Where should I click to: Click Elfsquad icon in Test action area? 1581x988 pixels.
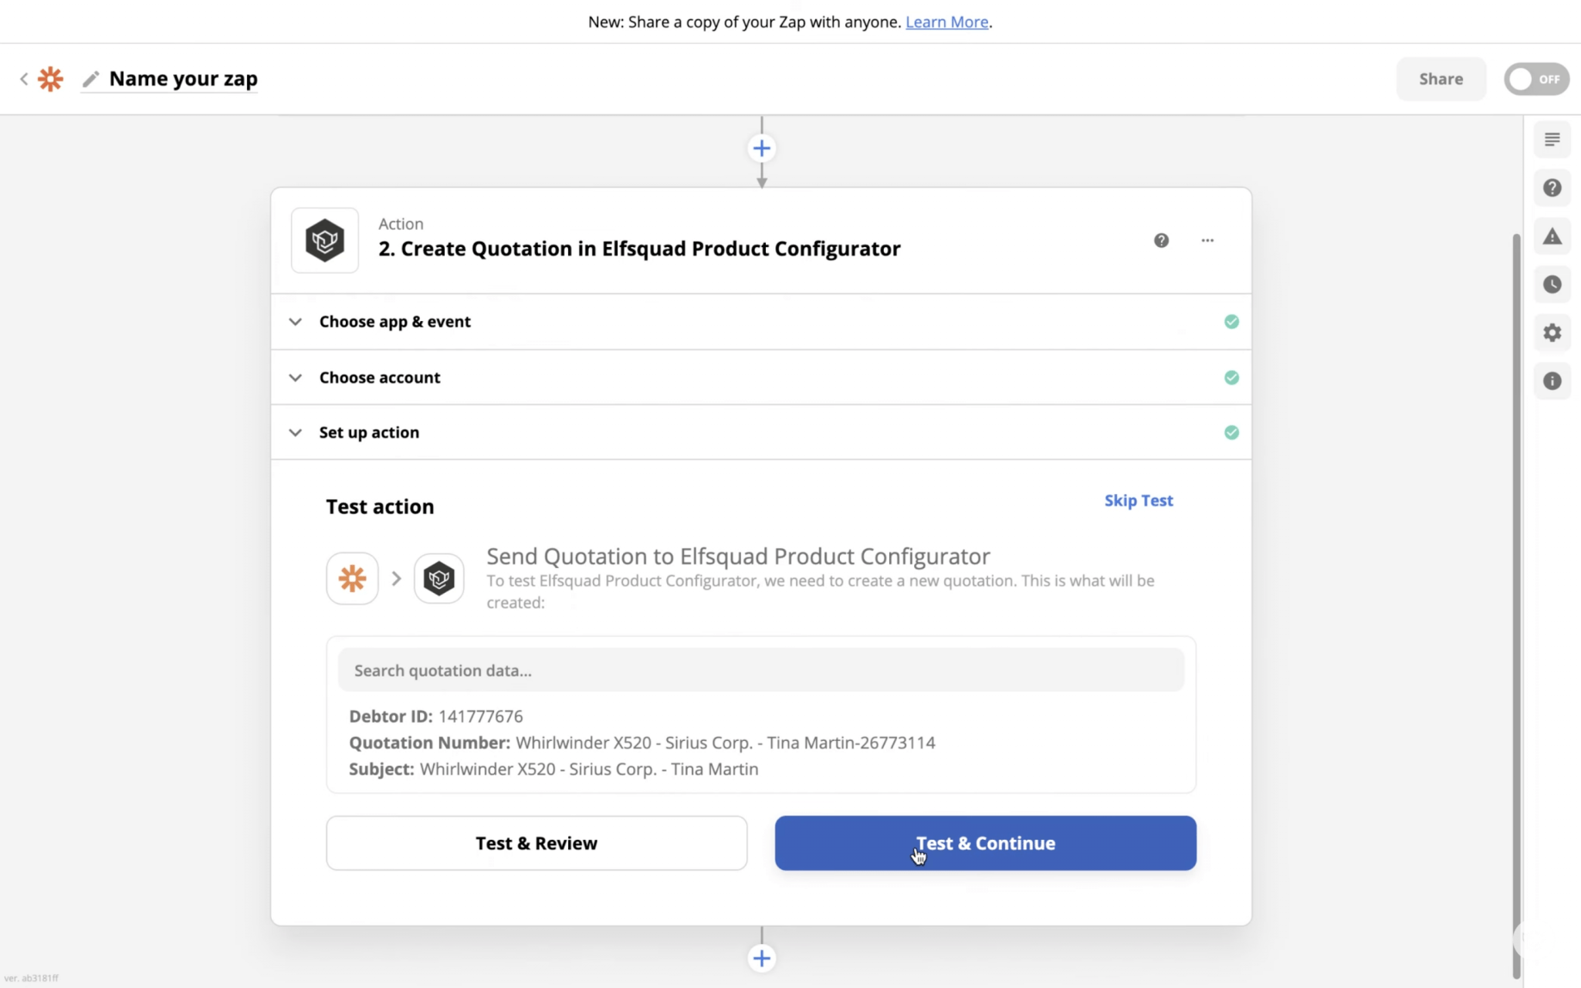pos(438,578)
